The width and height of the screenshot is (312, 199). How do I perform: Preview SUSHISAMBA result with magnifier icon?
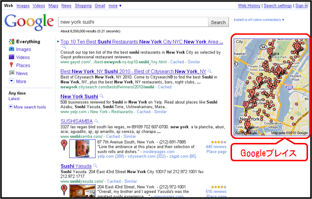[x=96, y=121]
